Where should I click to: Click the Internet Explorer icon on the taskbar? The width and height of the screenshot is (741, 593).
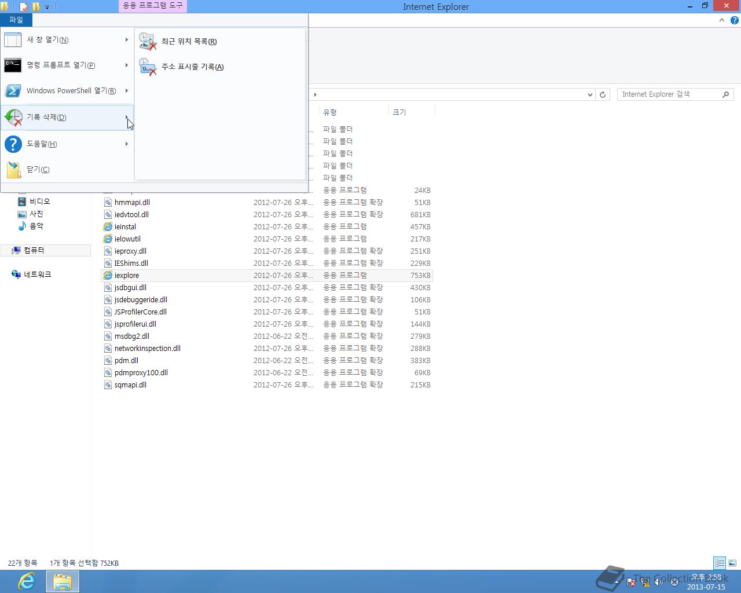[27, 581]
